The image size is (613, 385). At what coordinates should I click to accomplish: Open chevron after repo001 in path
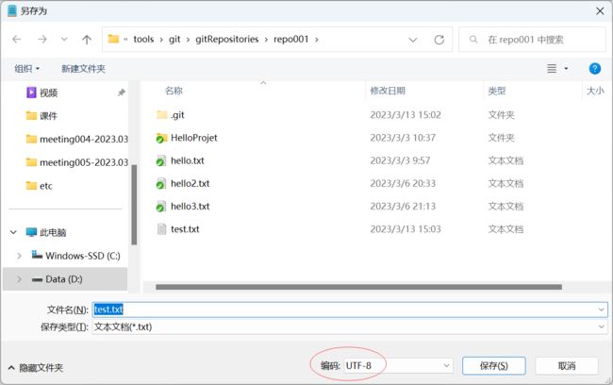317,40
